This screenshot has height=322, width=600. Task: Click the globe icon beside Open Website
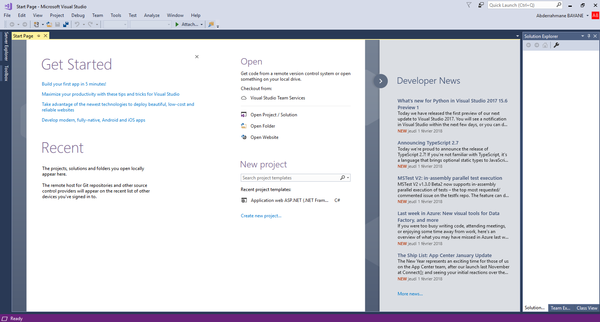pyautogui.click(x=244, y=137)
